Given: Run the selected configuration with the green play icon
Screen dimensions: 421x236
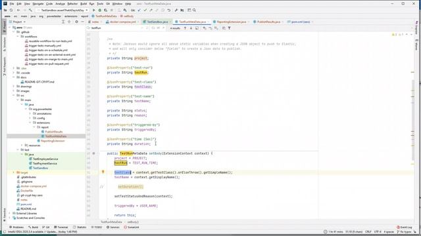Looking at the screenshot, I should tap(93, 10).
